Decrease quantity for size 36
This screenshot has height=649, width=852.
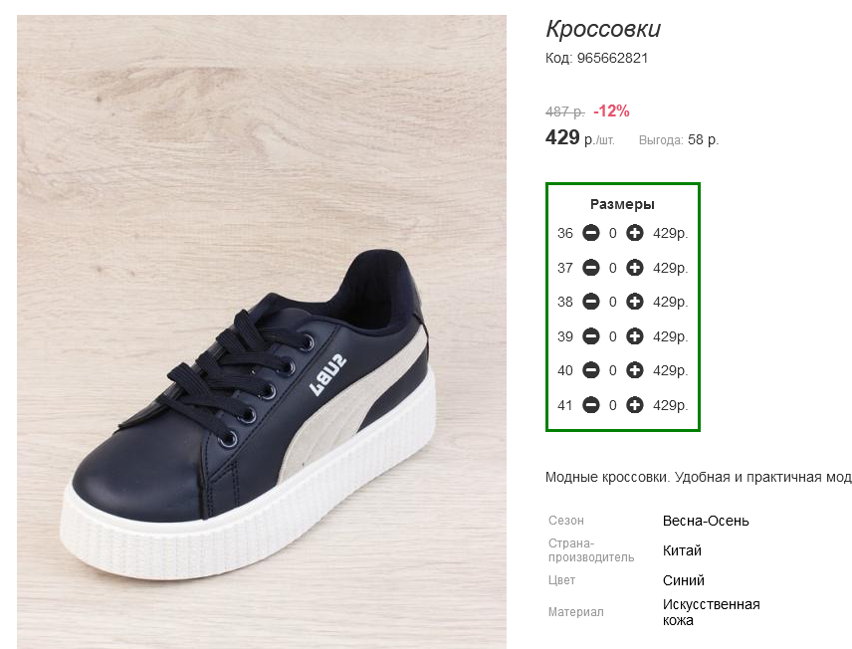(x=590, y=233)
